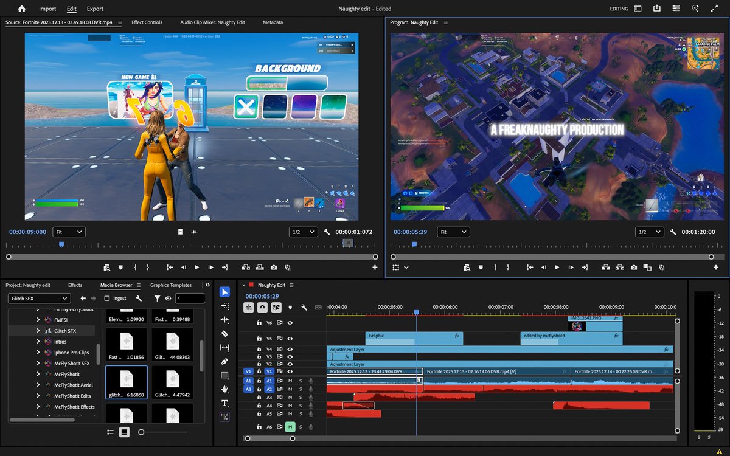Click Extract button in Program monitor
The height and width of the screenshot is (456, 730).
tap(620, 267)
